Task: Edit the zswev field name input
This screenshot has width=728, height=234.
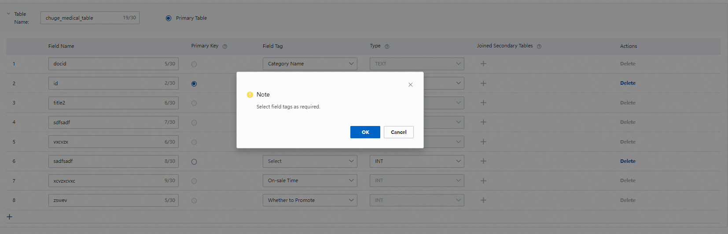Action: 114,200
